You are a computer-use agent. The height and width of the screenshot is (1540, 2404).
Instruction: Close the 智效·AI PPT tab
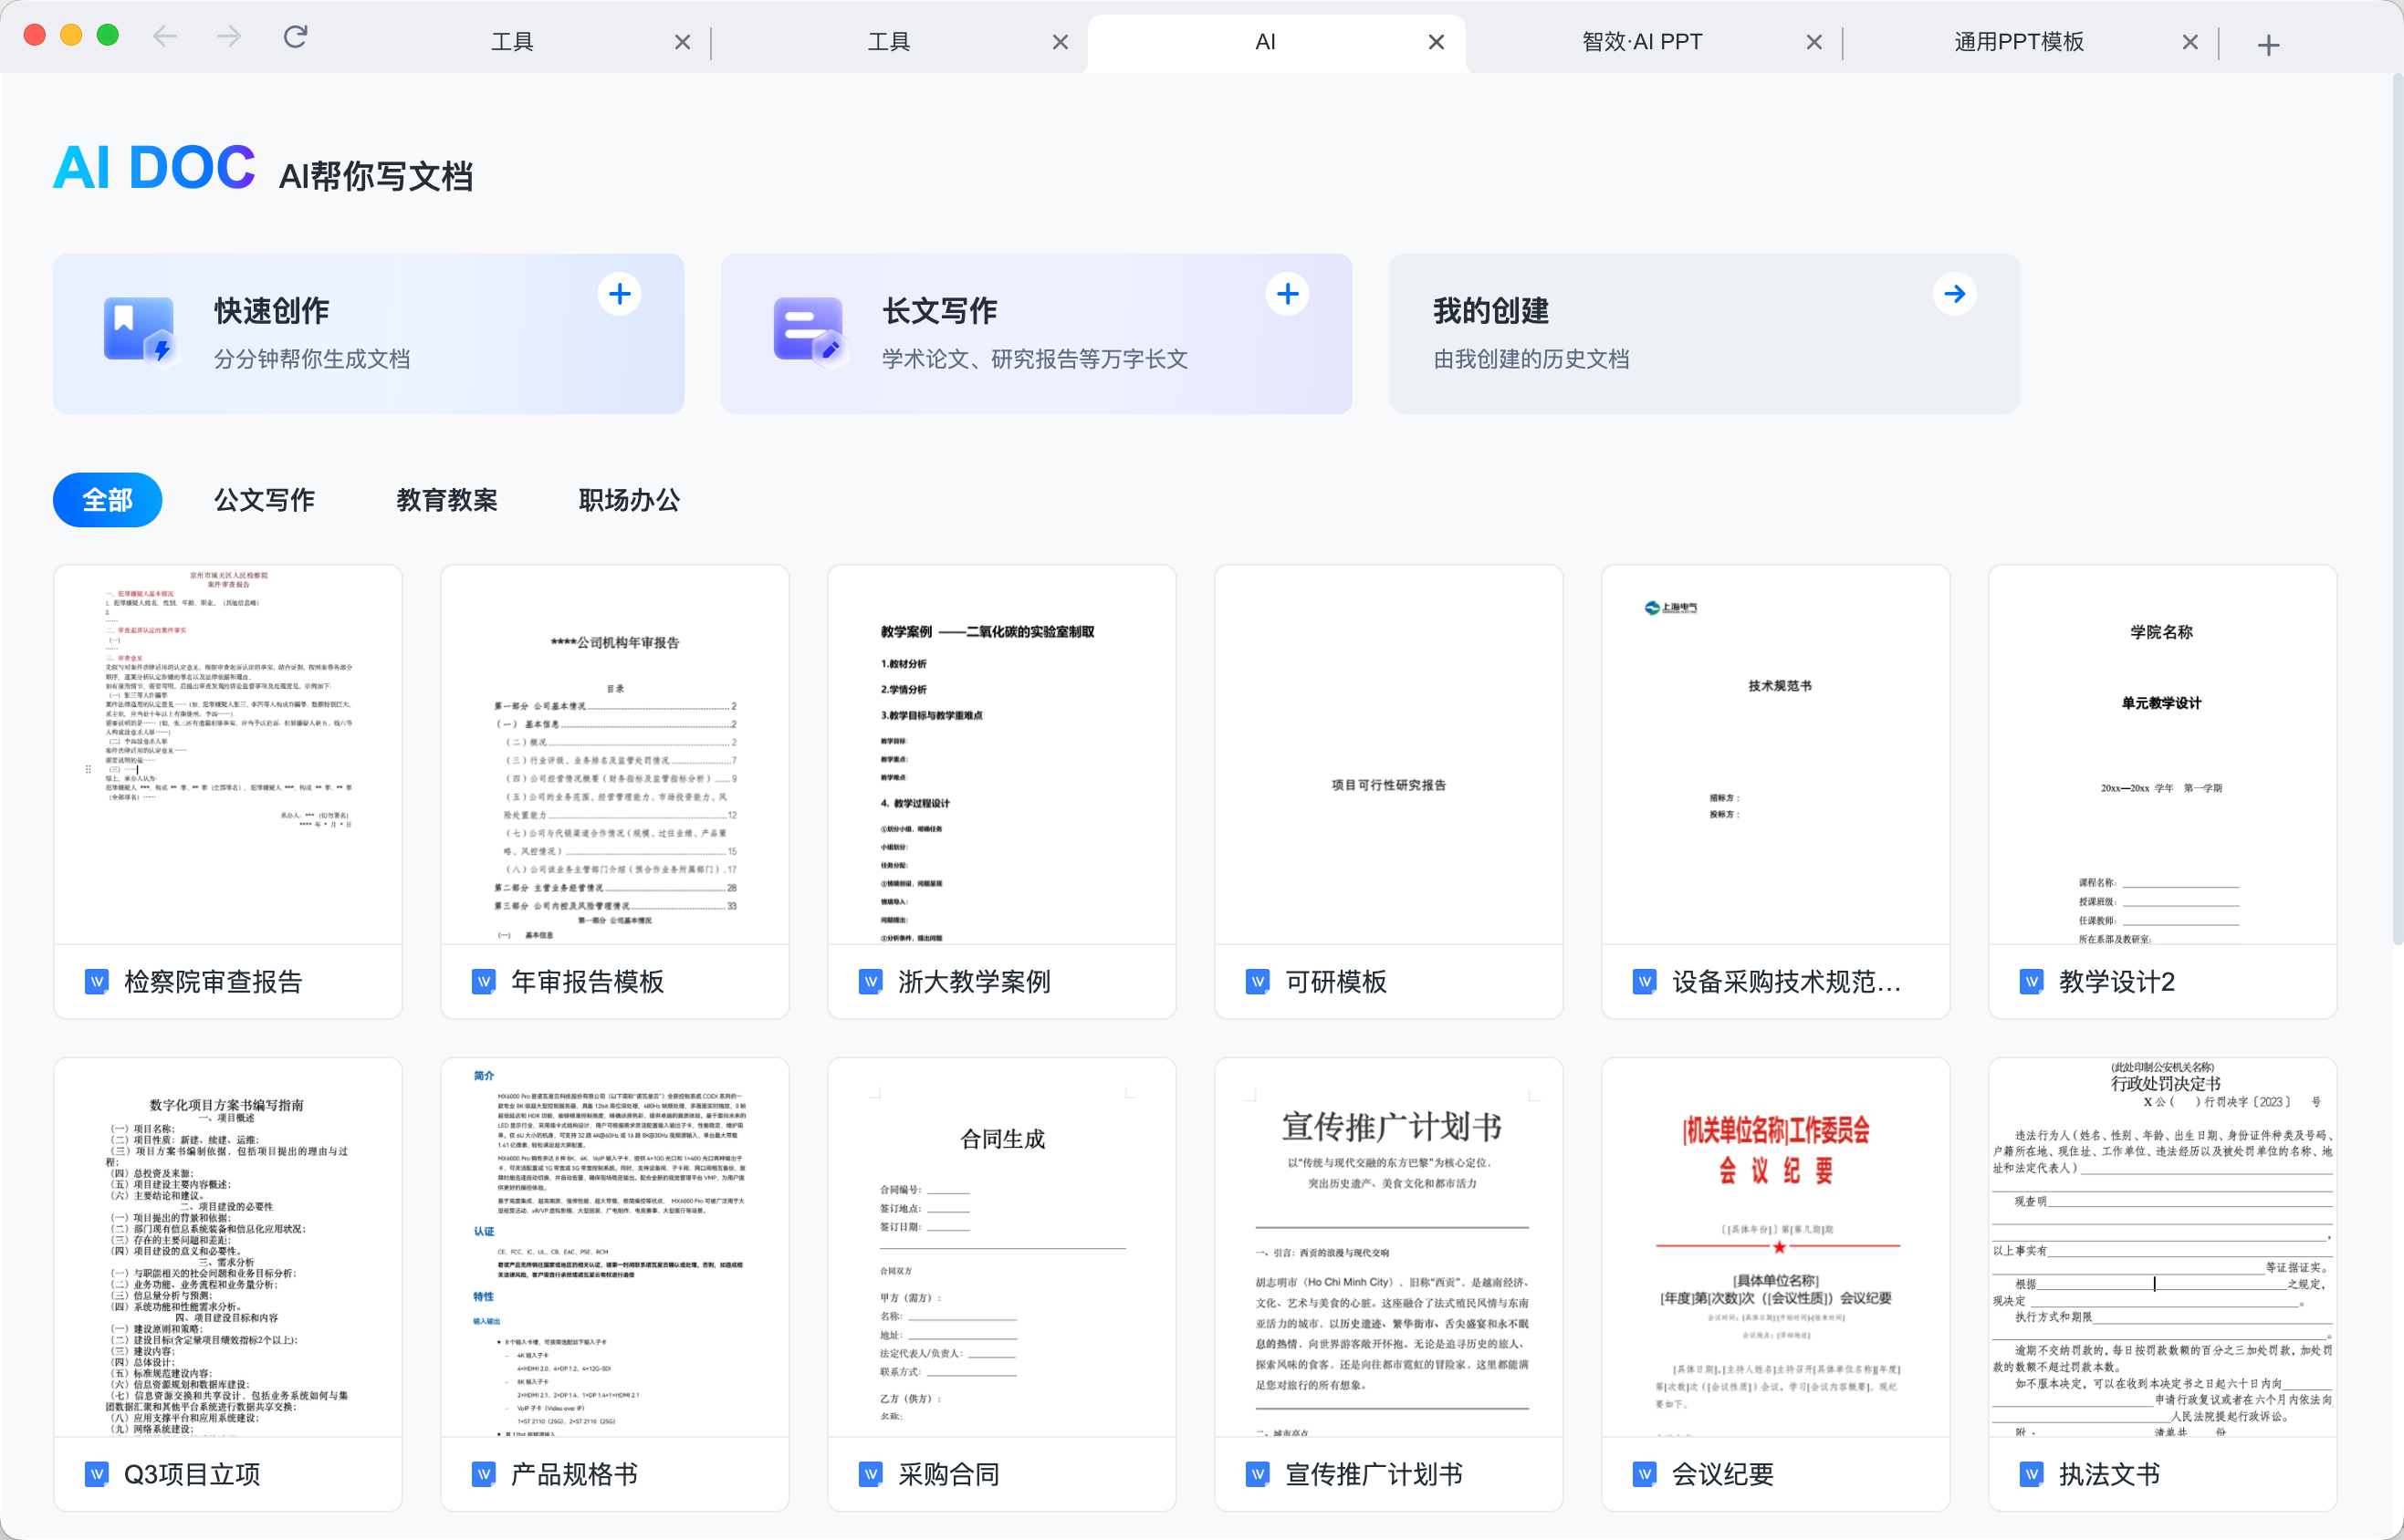[x=1813, y=42]
